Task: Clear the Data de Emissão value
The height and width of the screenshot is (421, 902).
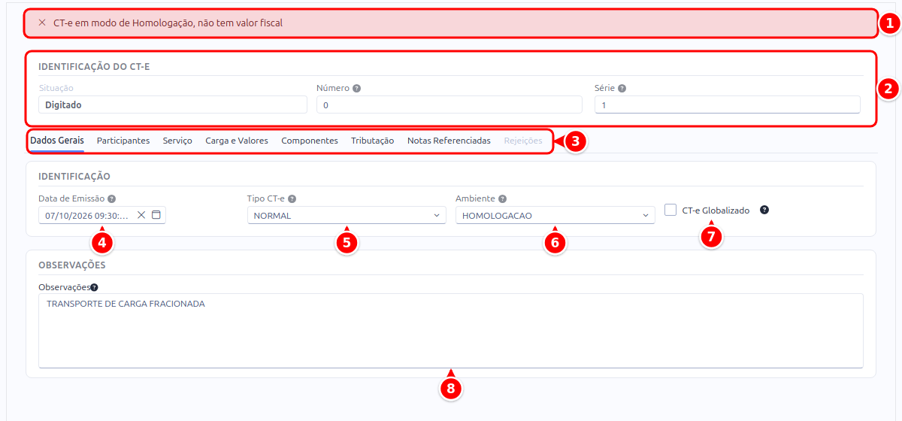Action: [141, 215]
